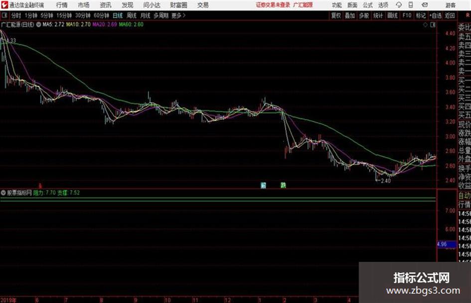
Task: Open the 交易 menu
Action: [x=203, y=5]
